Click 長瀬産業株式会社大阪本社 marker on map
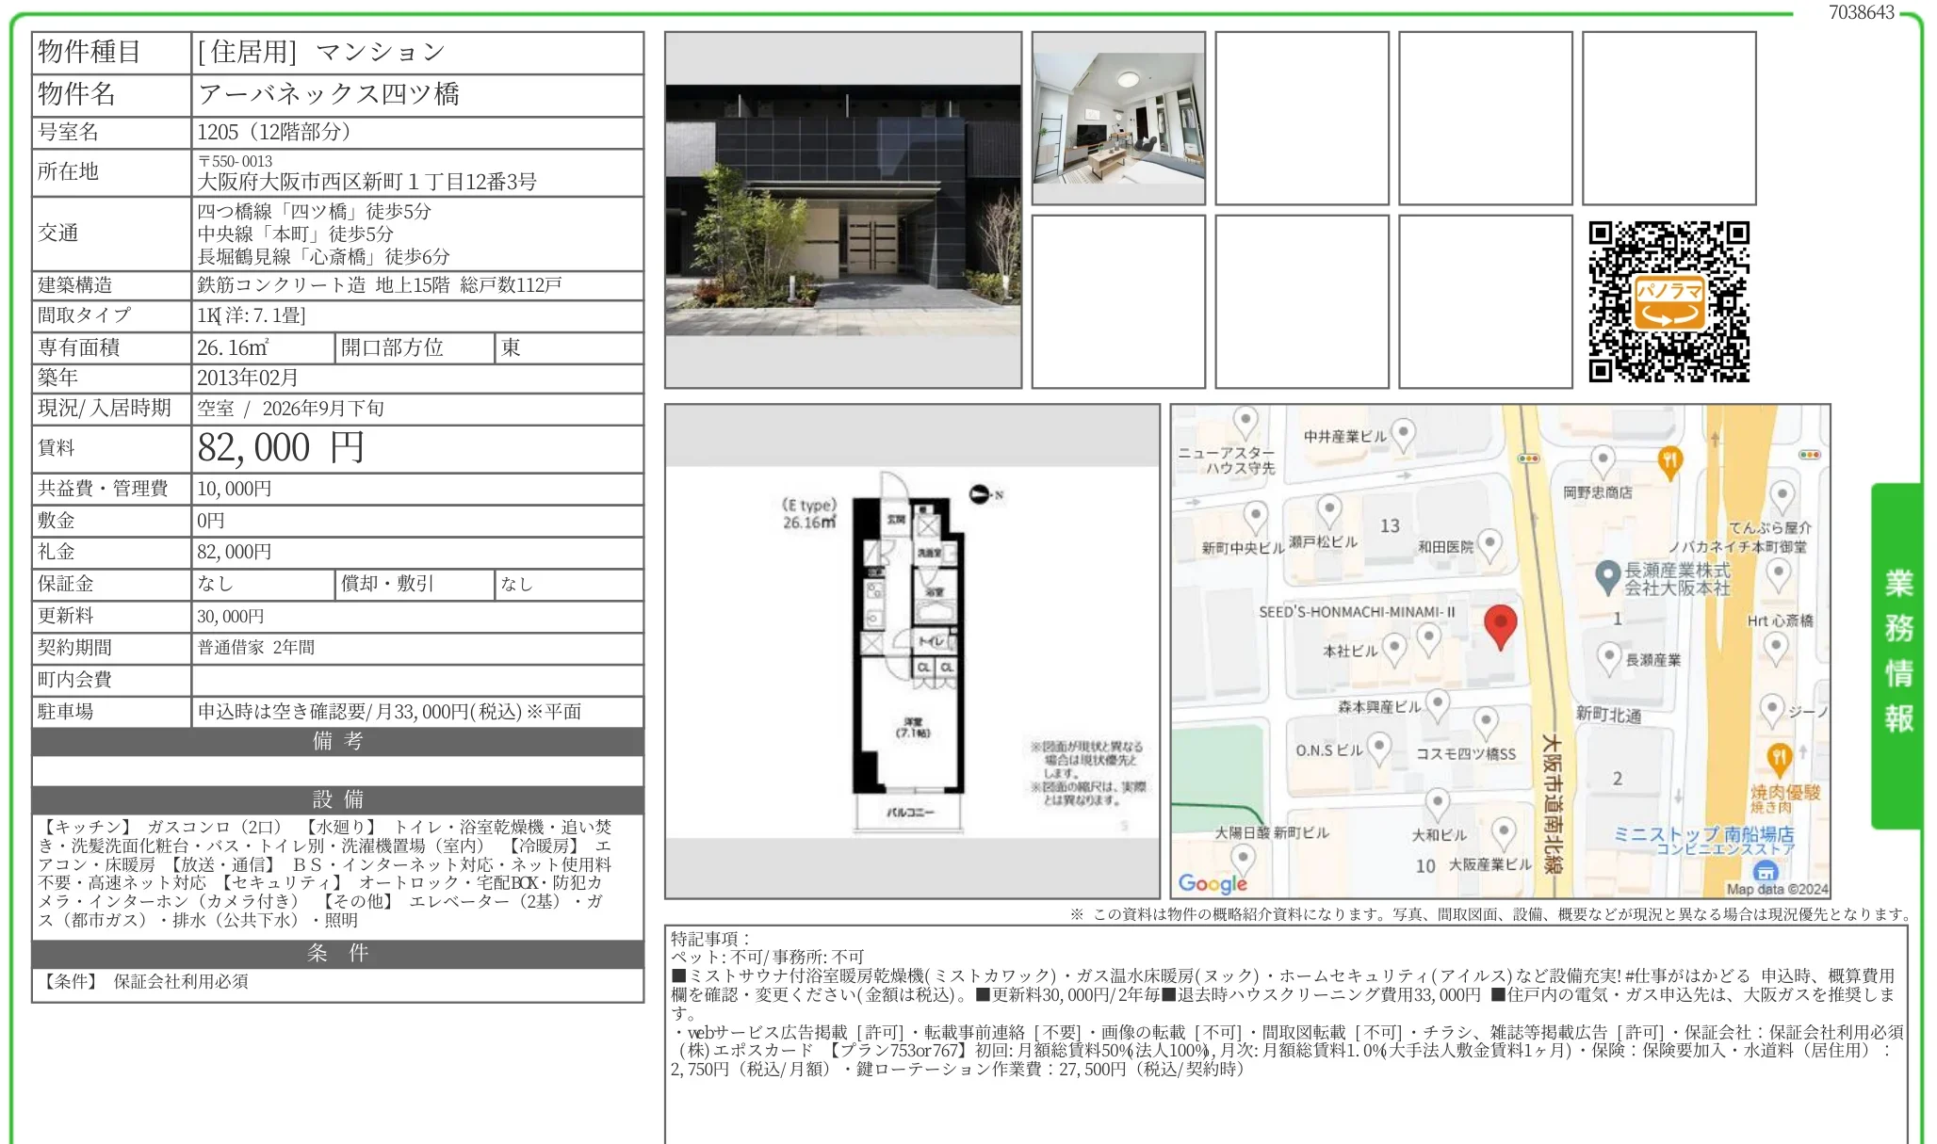 click(x=1606, y=576)
